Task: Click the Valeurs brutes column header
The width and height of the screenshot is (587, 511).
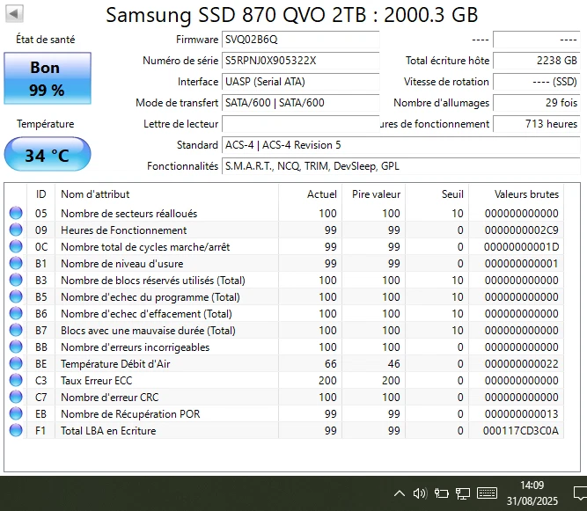Action: tap(517, 194)
